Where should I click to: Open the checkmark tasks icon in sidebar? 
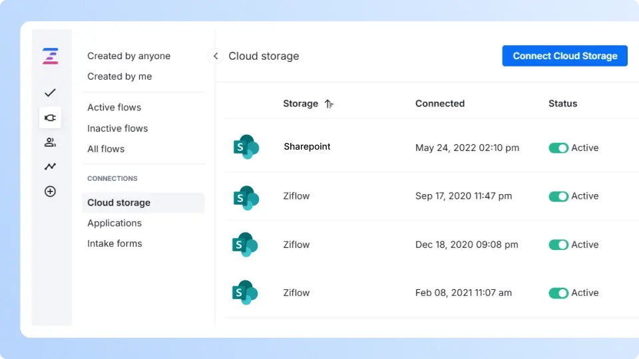click(50, 93)
